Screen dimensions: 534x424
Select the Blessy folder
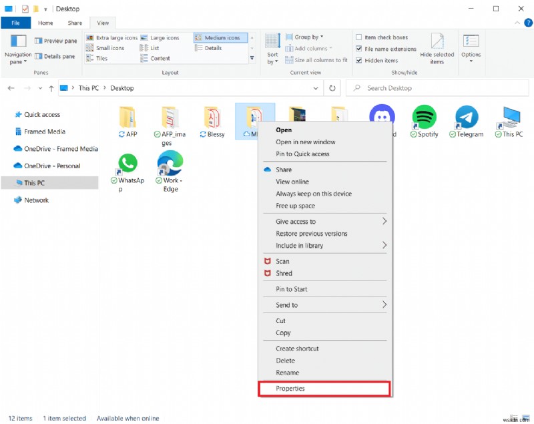pyautogui.click(x=212, y=122)
